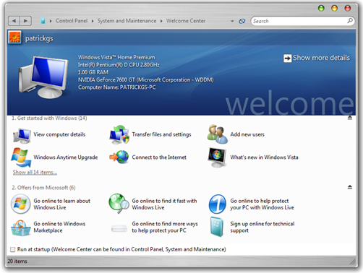Viewport: 363px width, 273px height.
Task: Click the globe with magnifier Windows Live icon
Action: pos(119,204)
